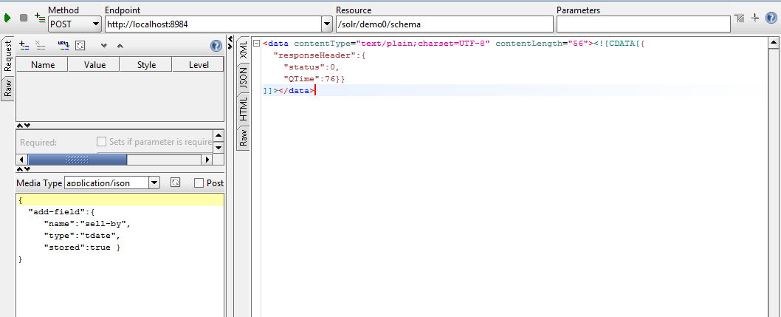
Task: Click the gray stop request button
Action: 23,18
